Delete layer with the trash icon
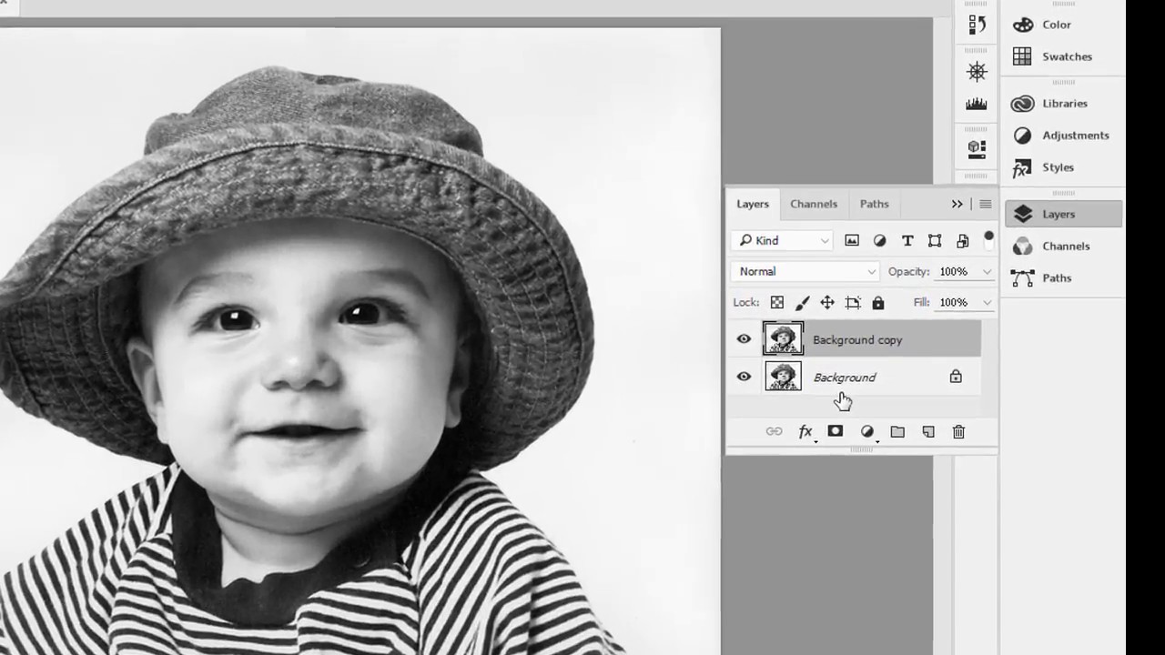This screenshot has width=1165, height=655. coord(958,431)
